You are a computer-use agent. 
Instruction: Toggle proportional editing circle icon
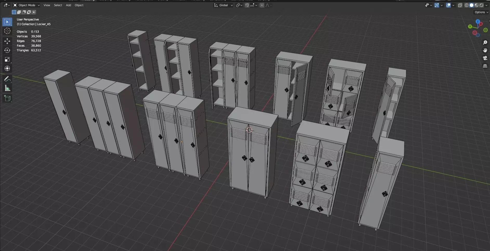(262, 5)
